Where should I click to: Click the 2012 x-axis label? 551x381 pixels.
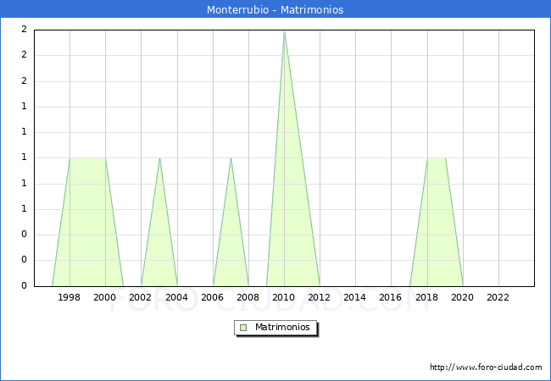click(319, 297)
